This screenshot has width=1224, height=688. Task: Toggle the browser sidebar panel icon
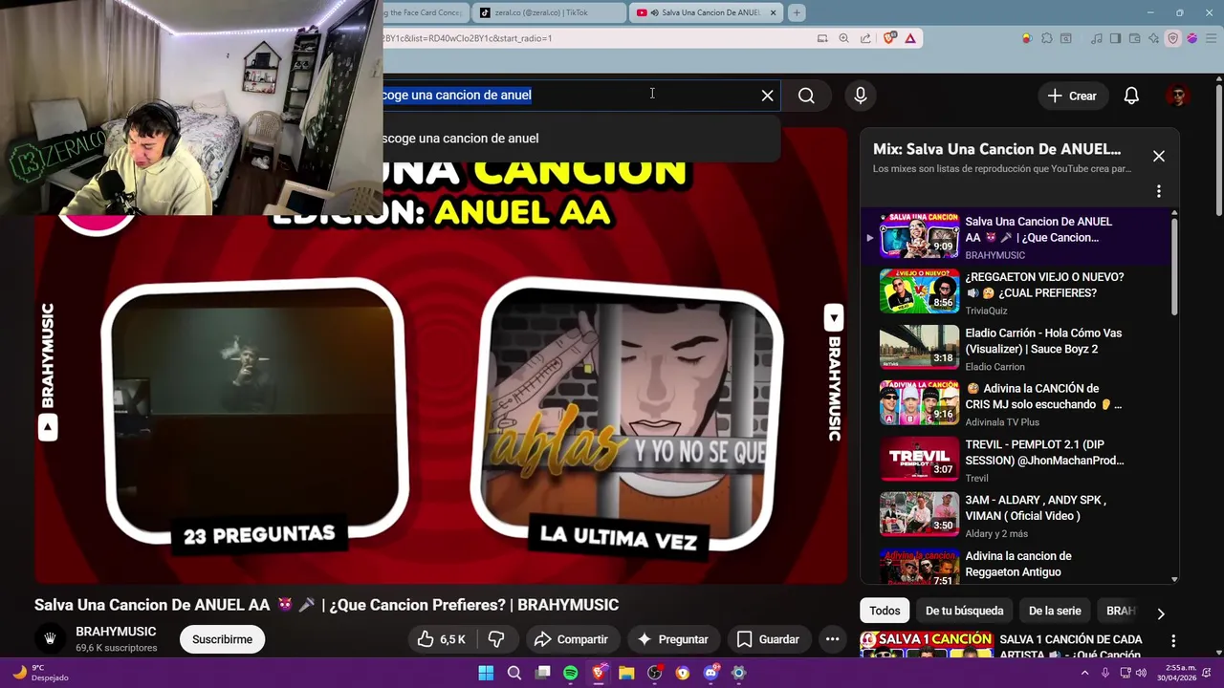(x=1115, y=38)
